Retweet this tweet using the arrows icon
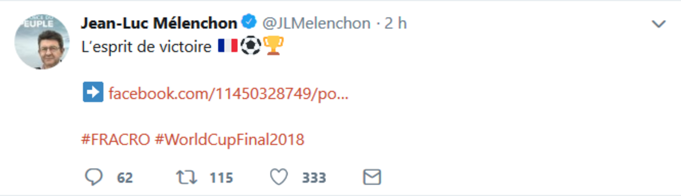This screenshot has width=681, height=196. click(186, 177)
